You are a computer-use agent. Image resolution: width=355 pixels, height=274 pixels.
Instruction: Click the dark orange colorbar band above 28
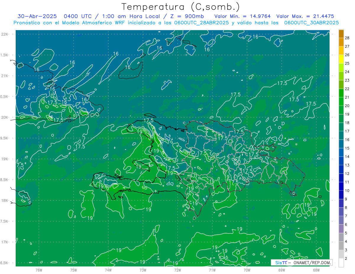click(x=341, y=34)
